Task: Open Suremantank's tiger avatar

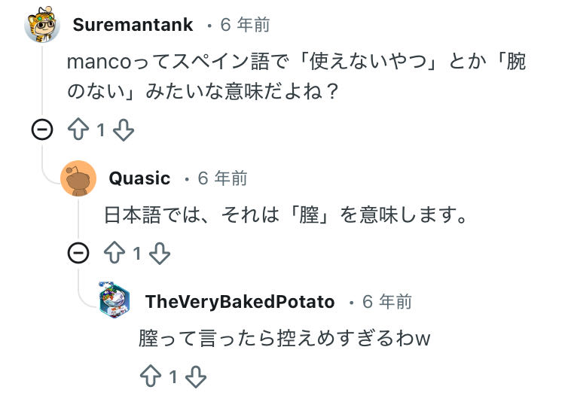Action: (x=42, y=26)
